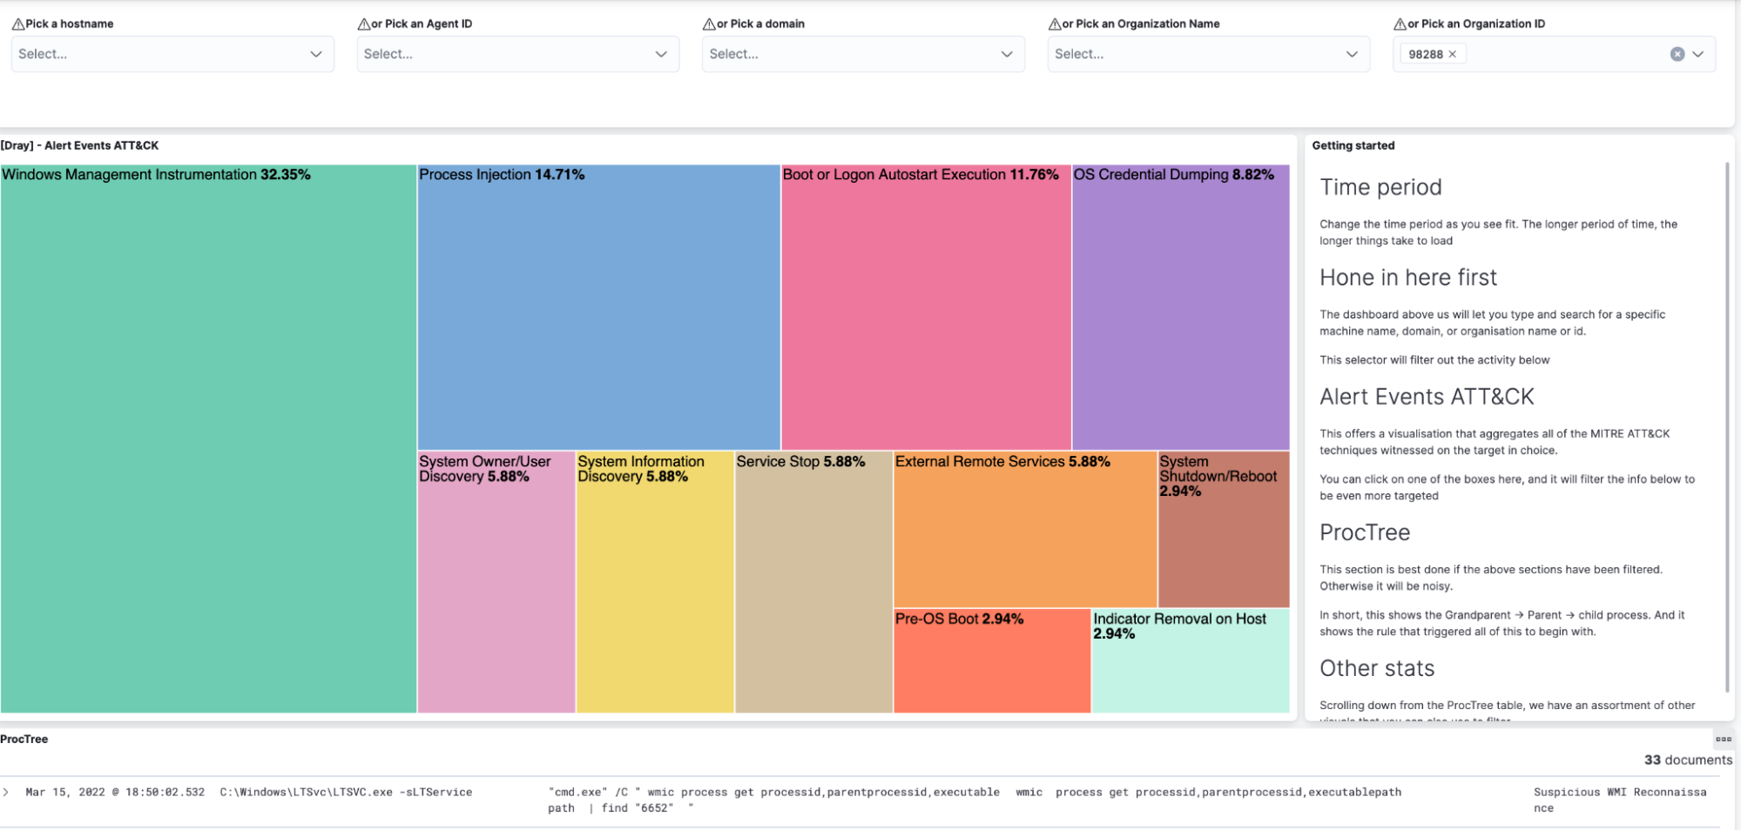This screenshot has height=830, width=1741.
Task: Open the hostname dropdown
Action: 172,54
